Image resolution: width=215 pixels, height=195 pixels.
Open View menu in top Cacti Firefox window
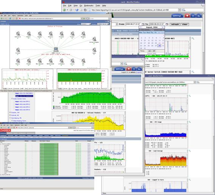click(75, 6)
